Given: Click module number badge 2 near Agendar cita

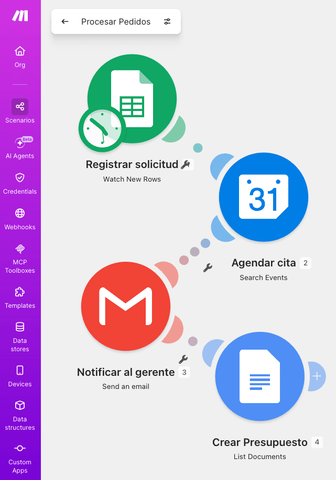Looking at the screenshot, I should (306, 263).
